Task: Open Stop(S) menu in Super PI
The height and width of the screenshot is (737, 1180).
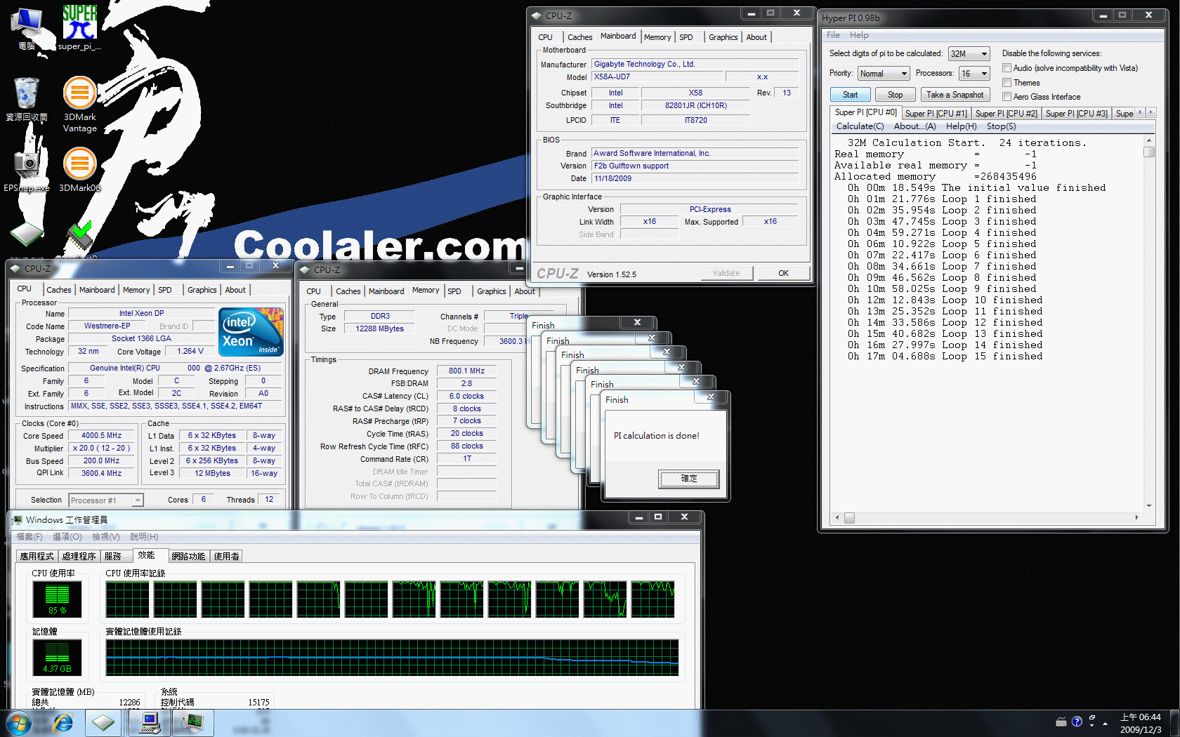Action: click(1001, 126)
